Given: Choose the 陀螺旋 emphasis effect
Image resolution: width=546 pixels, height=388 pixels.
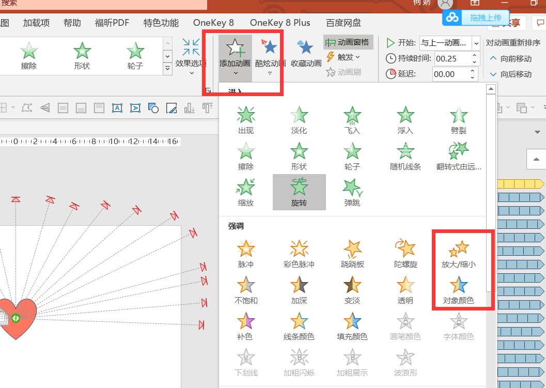Looking at the screenshot, I should click(405, 253).
